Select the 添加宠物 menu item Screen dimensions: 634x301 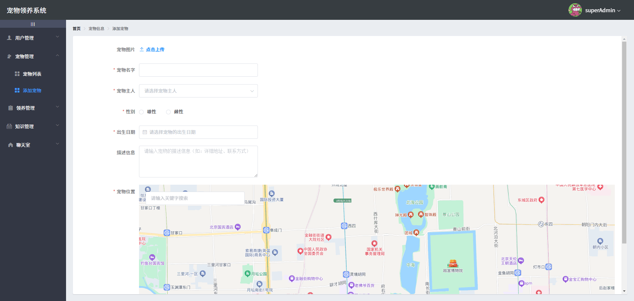click(x=32, y=91)
